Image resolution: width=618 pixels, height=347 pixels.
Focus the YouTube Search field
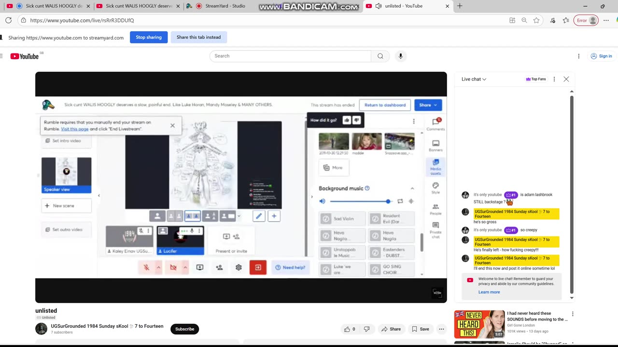(x=290, y=56)
